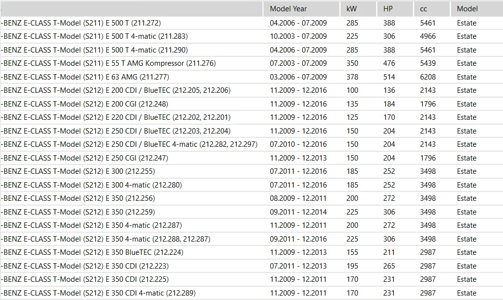This screenshot has width=503, height=300.
Task: Click model year 09.2011 - 12.2014
Action: pos(298,212)
